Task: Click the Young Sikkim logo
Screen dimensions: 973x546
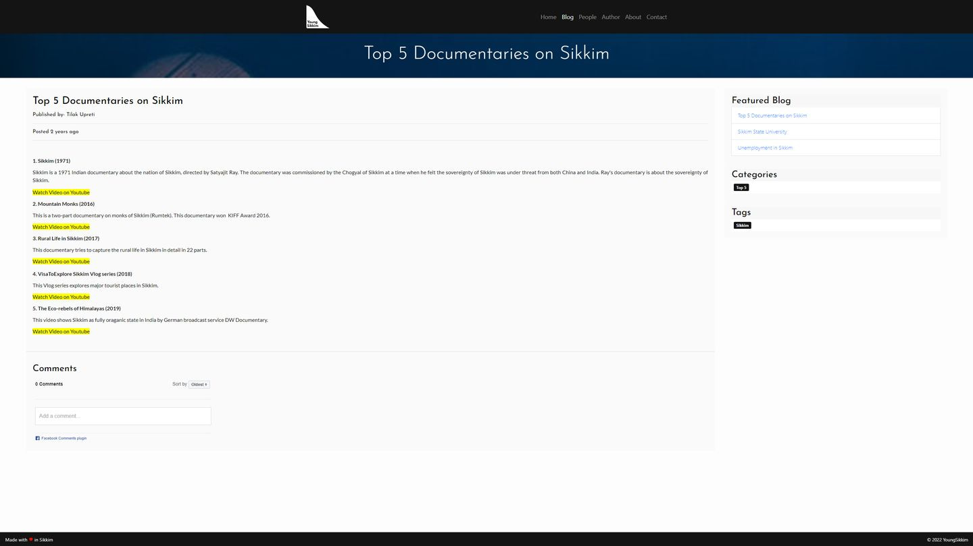Action: [x=317, y=17]
